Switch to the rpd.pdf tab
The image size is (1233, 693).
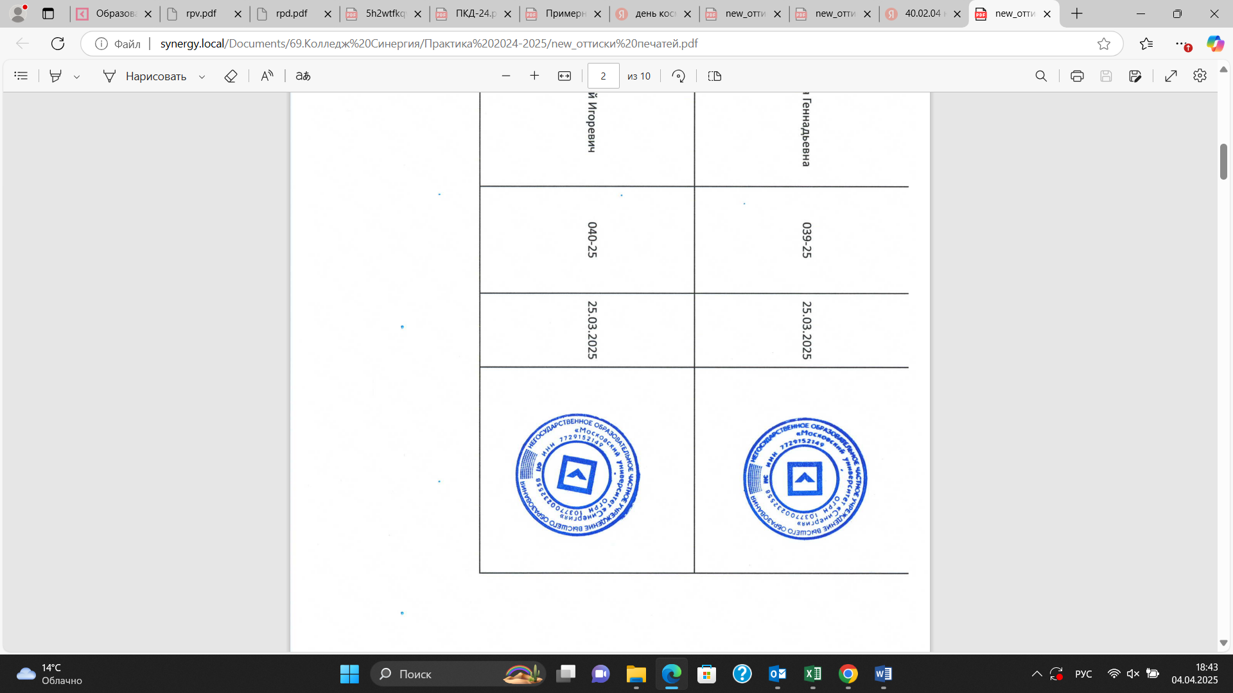pyautogui.click(x=291, y=13)
